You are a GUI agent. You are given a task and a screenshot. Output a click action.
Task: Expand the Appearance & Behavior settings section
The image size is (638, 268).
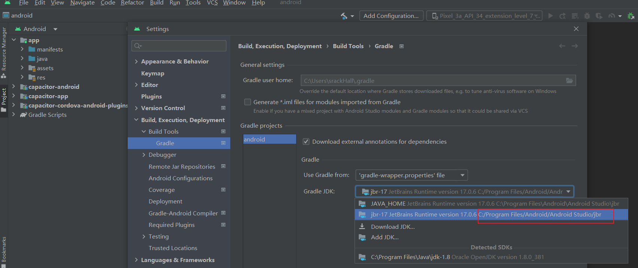click(x=136, y=62)
